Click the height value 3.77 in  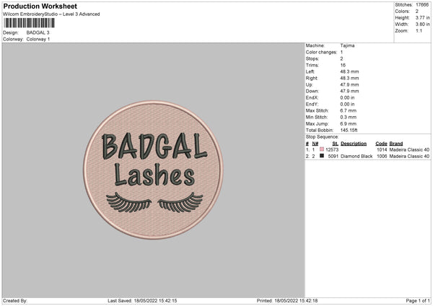tap(422, 17)
